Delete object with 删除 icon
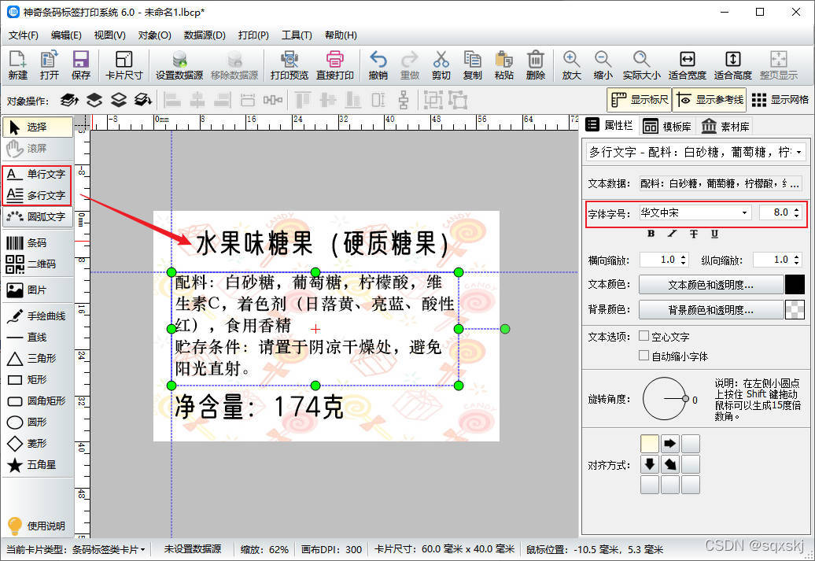The width and height of the screenshot is (815, 561). 536,65
